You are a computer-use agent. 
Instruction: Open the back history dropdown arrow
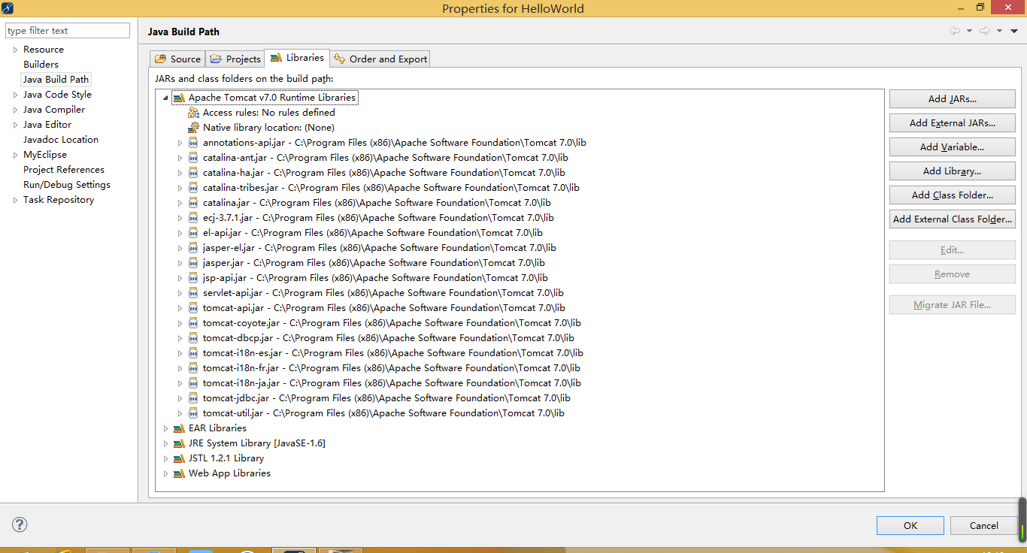click(x=969, y=31)
